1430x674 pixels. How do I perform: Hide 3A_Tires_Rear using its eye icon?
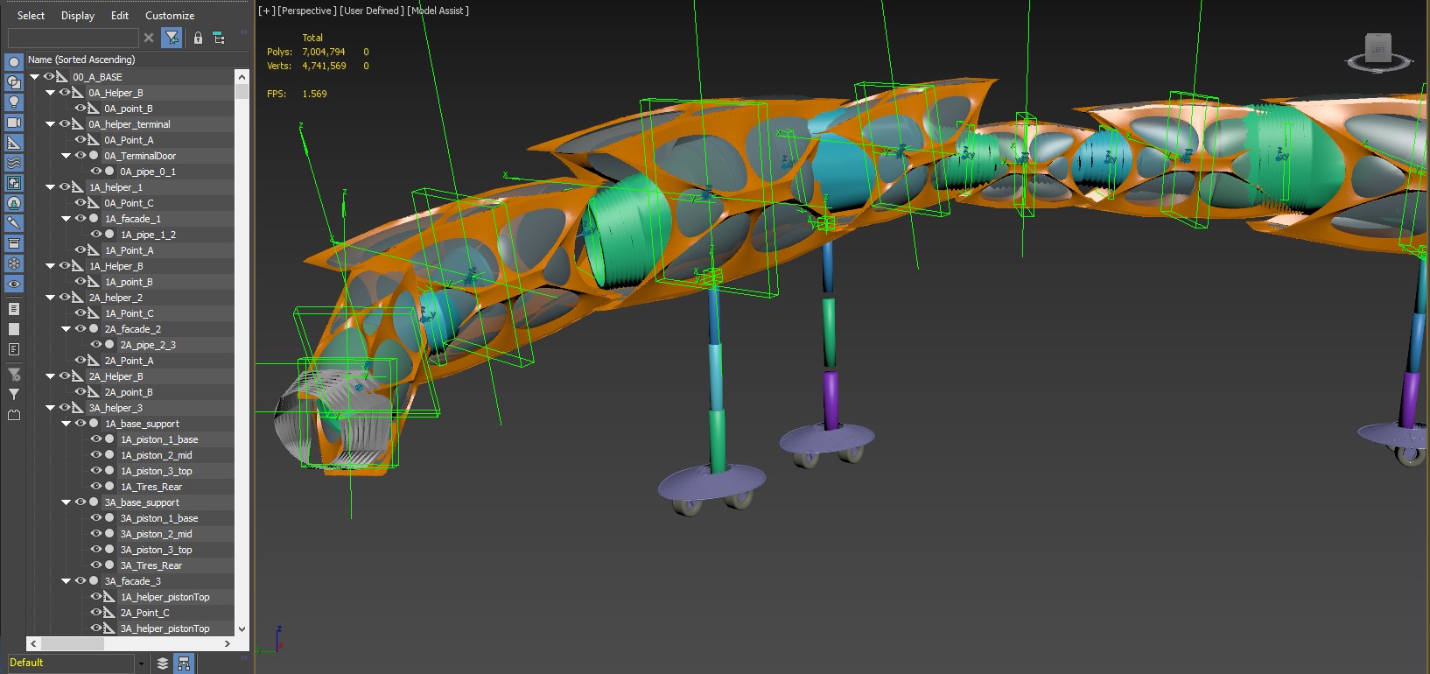coord(96,565)
